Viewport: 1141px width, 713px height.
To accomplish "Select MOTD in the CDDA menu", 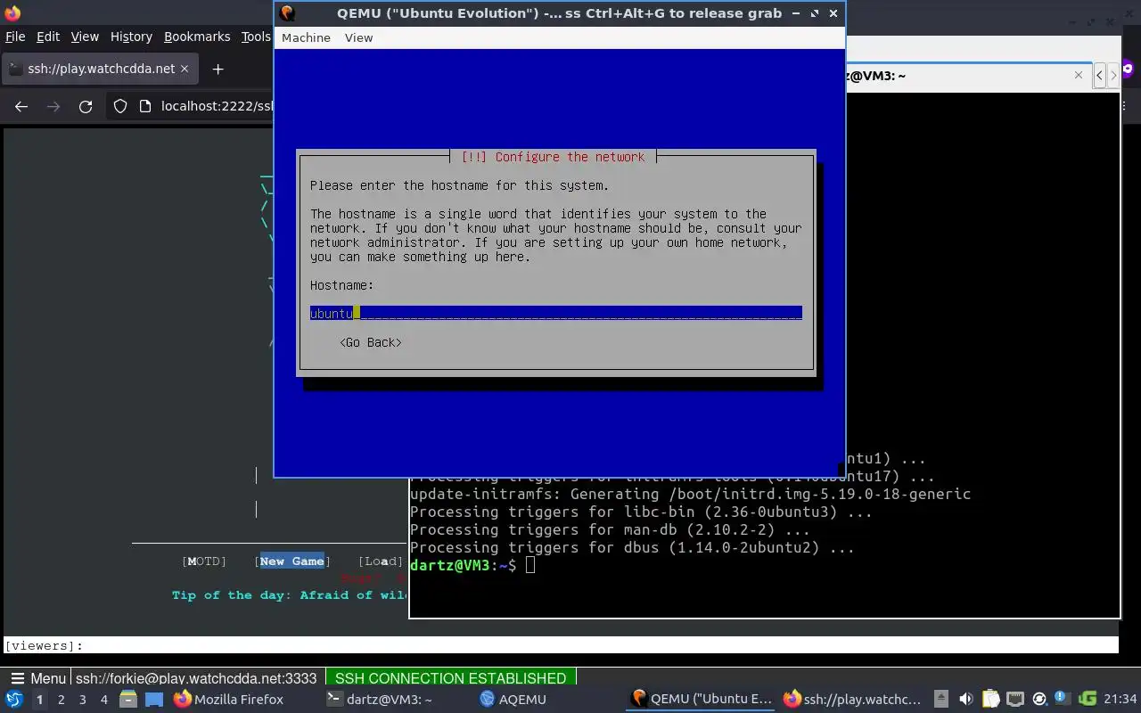I will click(x=204, y=561).
